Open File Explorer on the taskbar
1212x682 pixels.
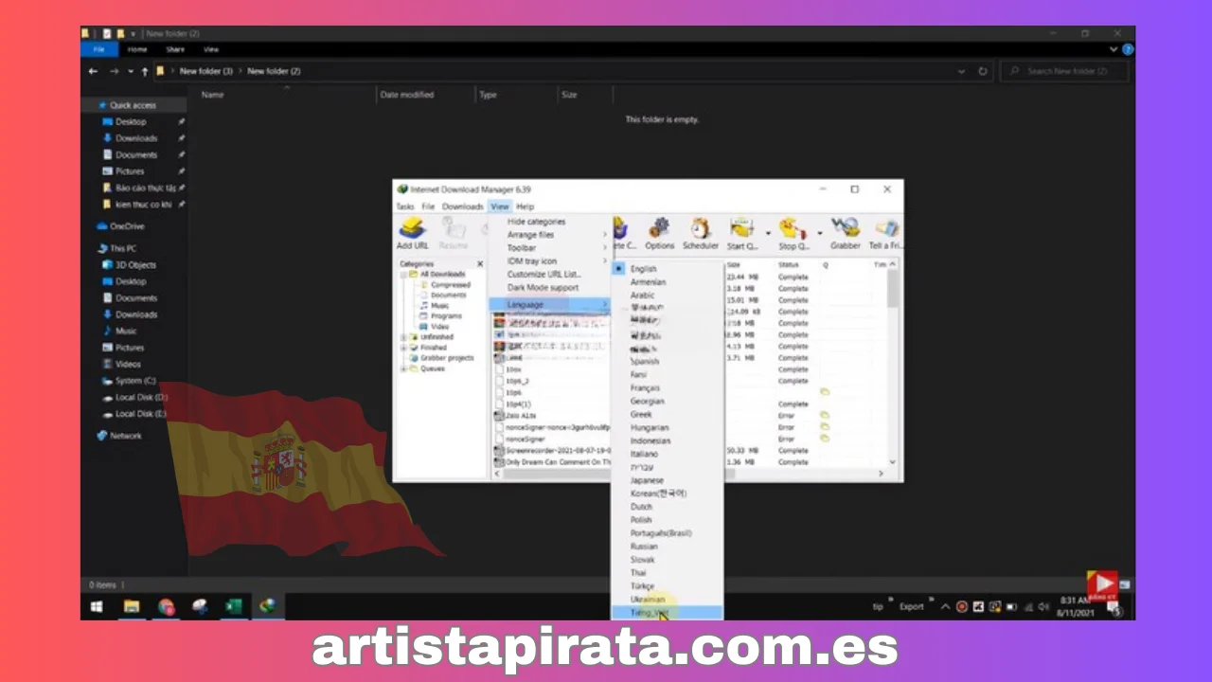132,606
